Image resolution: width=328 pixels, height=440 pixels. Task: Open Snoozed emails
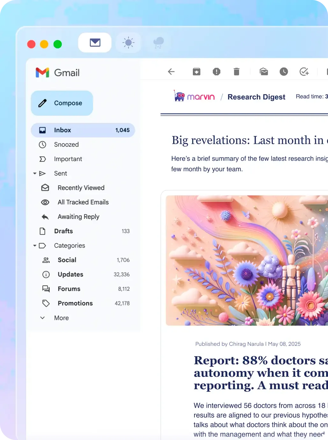point(66,144)
